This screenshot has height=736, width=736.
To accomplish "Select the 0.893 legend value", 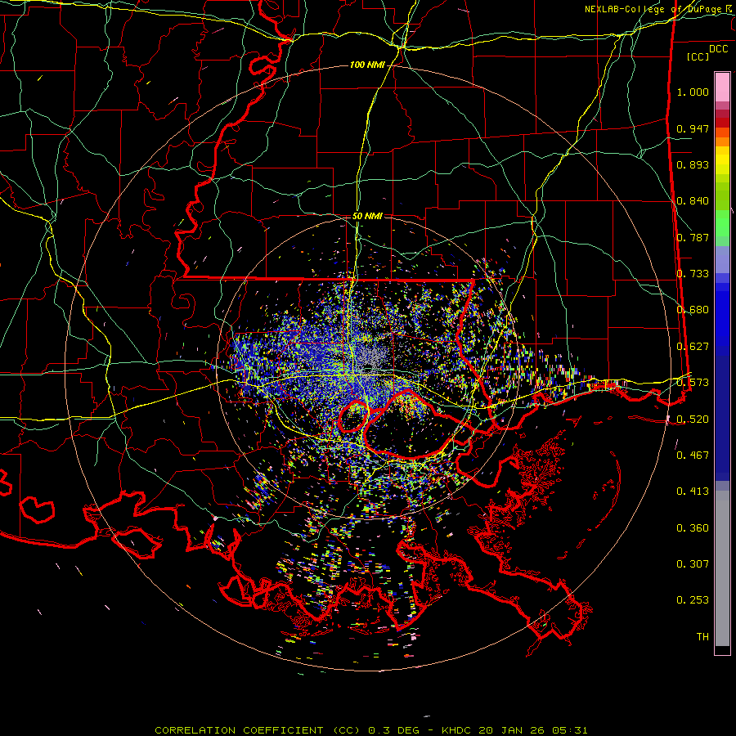I will click(x=693, y=164).
